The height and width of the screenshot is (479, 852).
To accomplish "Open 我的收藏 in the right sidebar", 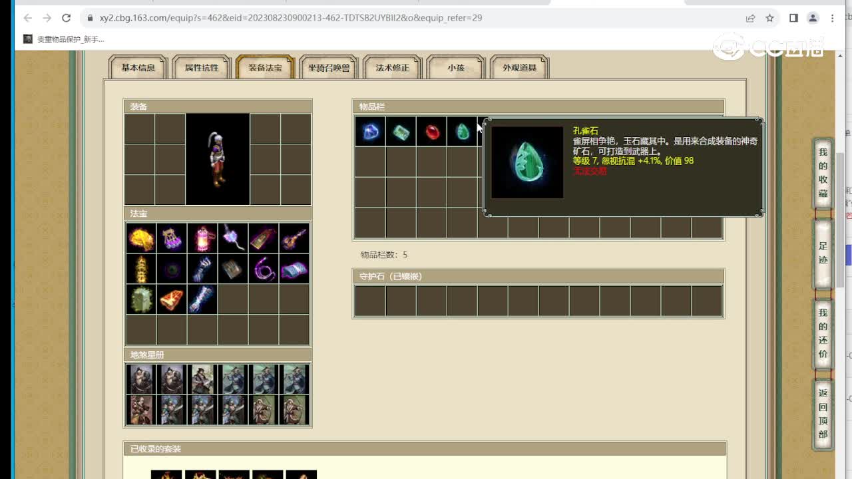I will tap(823, 172).
